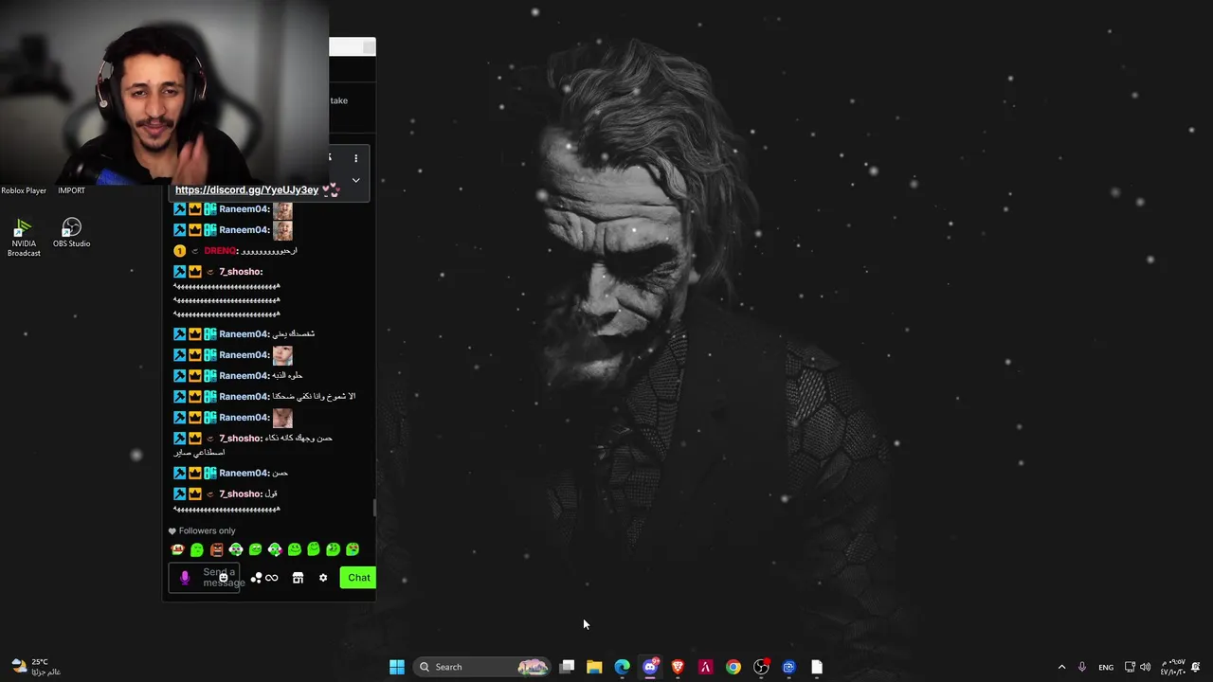Open the channel points bubbles icon

coord(256,578)
